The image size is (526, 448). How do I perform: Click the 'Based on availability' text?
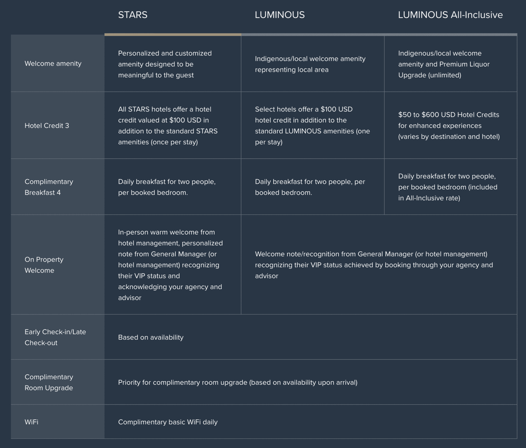151,337
